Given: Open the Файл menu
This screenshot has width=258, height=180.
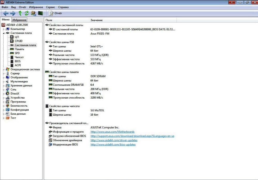Looking at the screenshot, I should click(5, 7).
